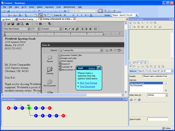This screenshot has height=131, width=175.
Task: Click the Back arrow icon in Save As
Action: click(x=107, y=50)
